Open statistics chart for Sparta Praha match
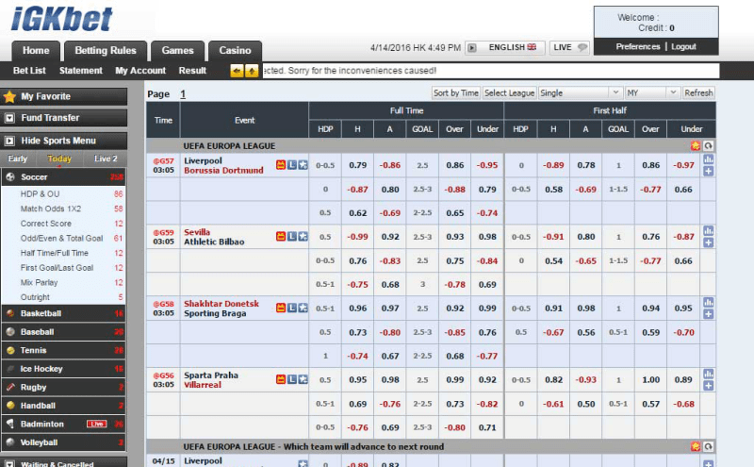 coord(709,375)
